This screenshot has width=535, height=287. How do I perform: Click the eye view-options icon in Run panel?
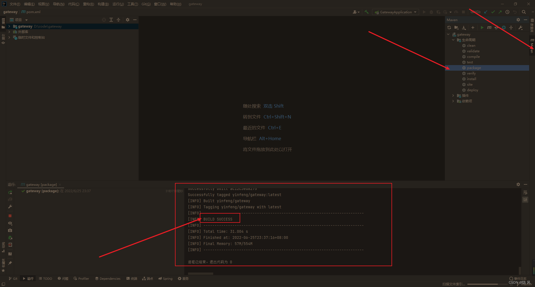(x=10, y=223)
